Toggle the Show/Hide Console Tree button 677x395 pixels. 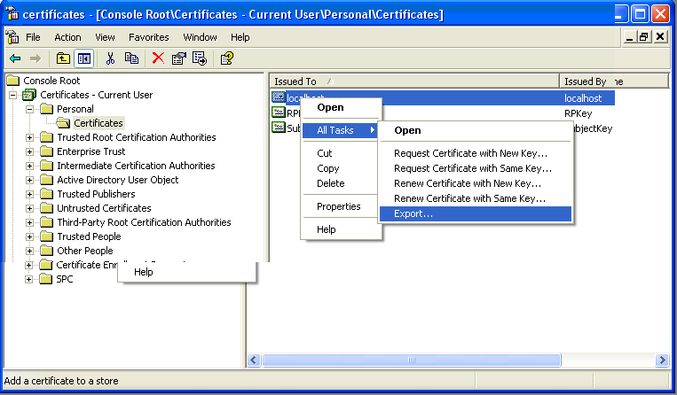(84, 58)
